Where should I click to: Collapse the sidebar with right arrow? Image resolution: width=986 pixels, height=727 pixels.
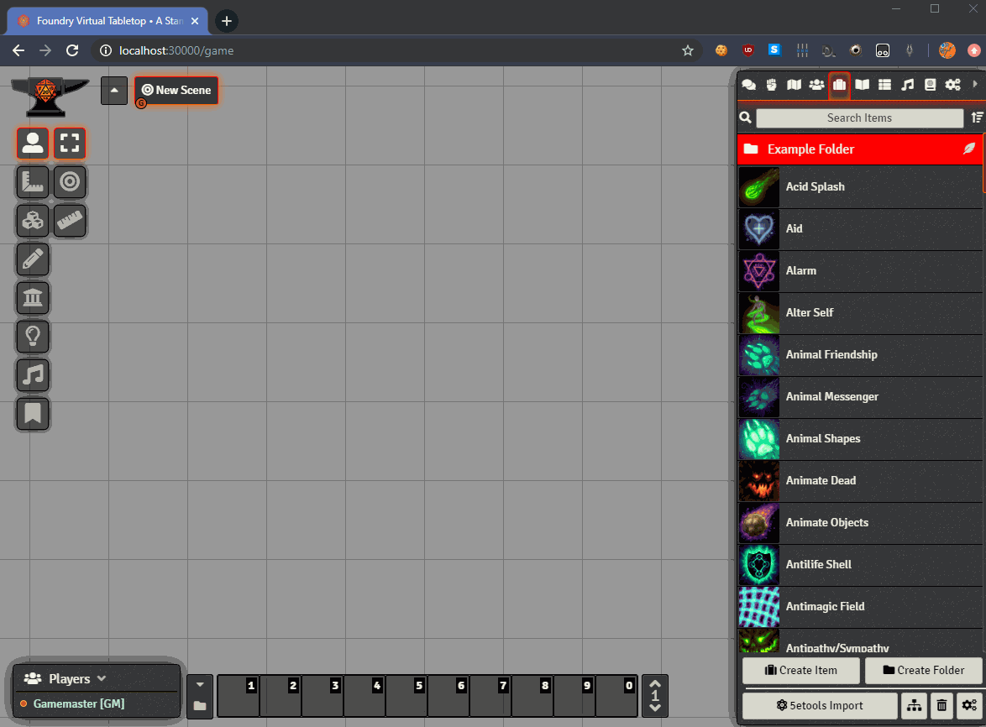(x=974, y=85)
